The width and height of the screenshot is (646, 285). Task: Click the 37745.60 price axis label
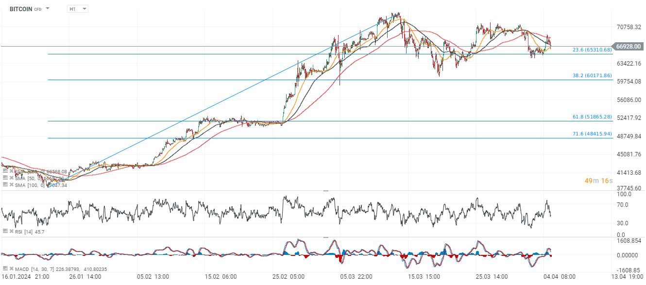(629, 188)
